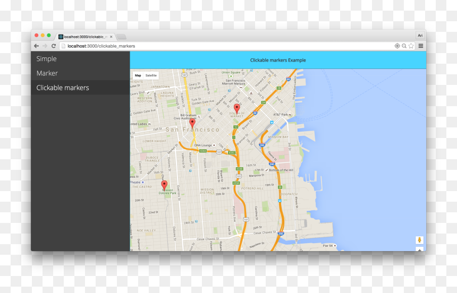The width and height of the screenshot is (457, 293).
Task: Click the Ari profile button
Action: pos(420,35)
